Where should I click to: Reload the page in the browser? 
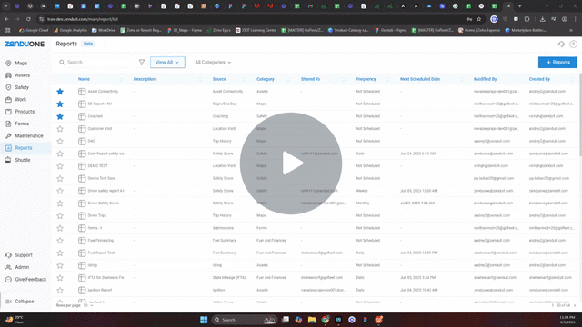[28, 19]
